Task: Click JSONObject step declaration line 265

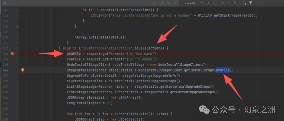Action: (109, 119)
